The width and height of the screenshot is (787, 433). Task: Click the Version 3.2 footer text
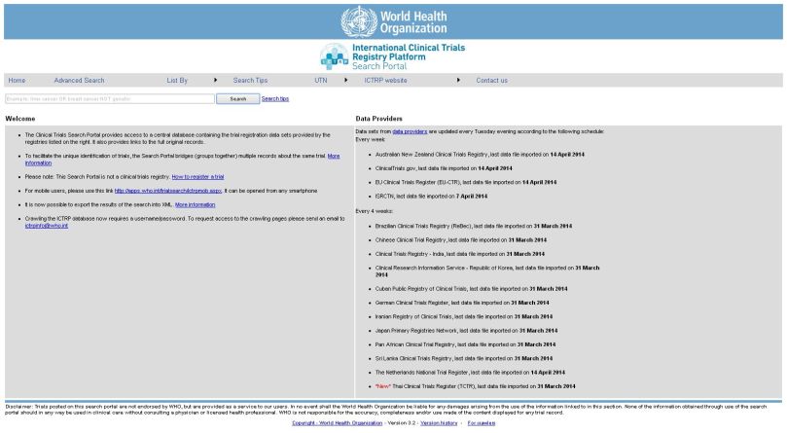click(x=402, y=423)
